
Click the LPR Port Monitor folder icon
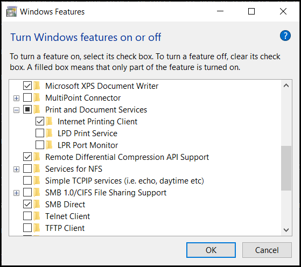(x=49, y=145)
